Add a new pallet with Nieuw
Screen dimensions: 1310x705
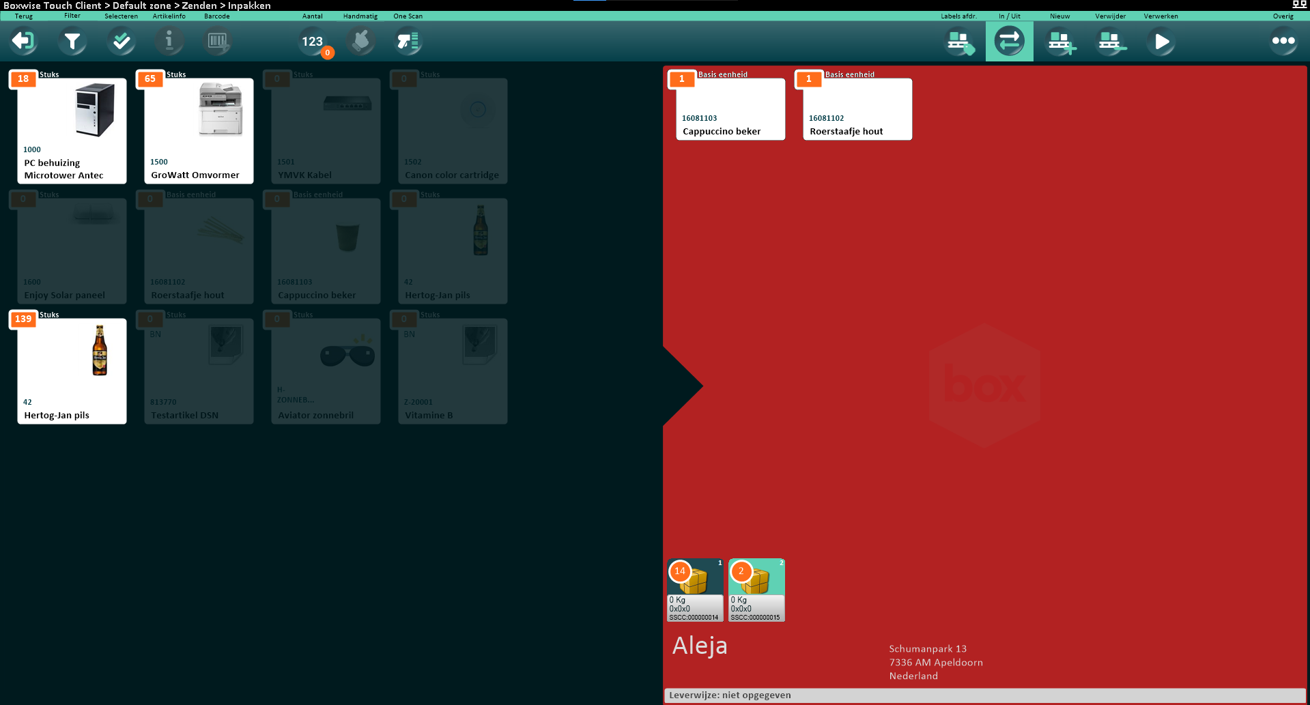(x=1060, y=42)
